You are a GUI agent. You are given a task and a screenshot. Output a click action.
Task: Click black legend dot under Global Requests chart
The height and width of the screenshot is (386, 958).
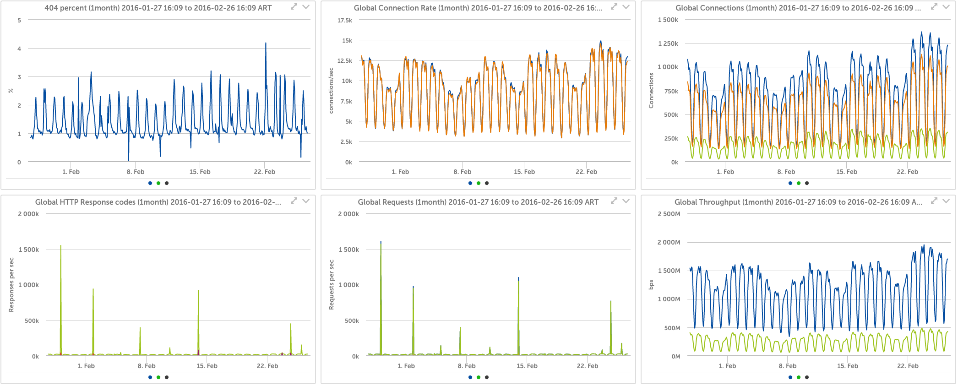(487, 377)
